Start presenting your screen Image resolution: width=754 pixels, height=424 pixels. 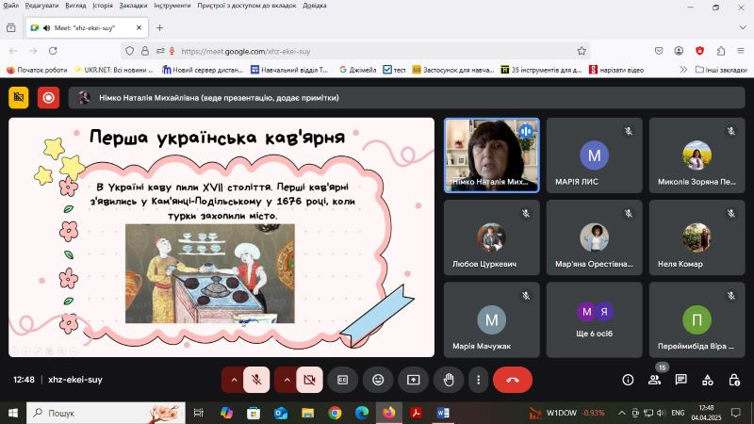point(413,380)
